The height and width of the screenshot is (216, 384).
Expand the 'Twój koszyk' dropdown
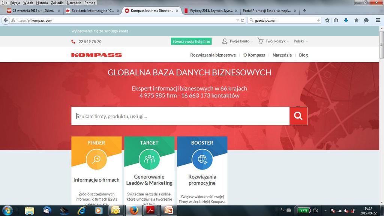click(x=273, y=41)
